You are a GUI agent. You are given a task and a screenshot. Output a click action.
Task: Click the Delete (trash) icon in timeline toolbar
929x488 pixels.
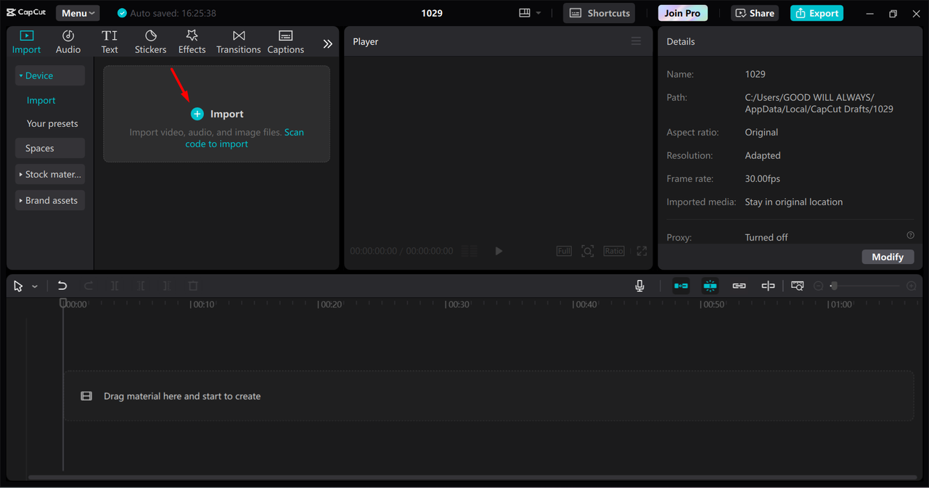point(193,286)
